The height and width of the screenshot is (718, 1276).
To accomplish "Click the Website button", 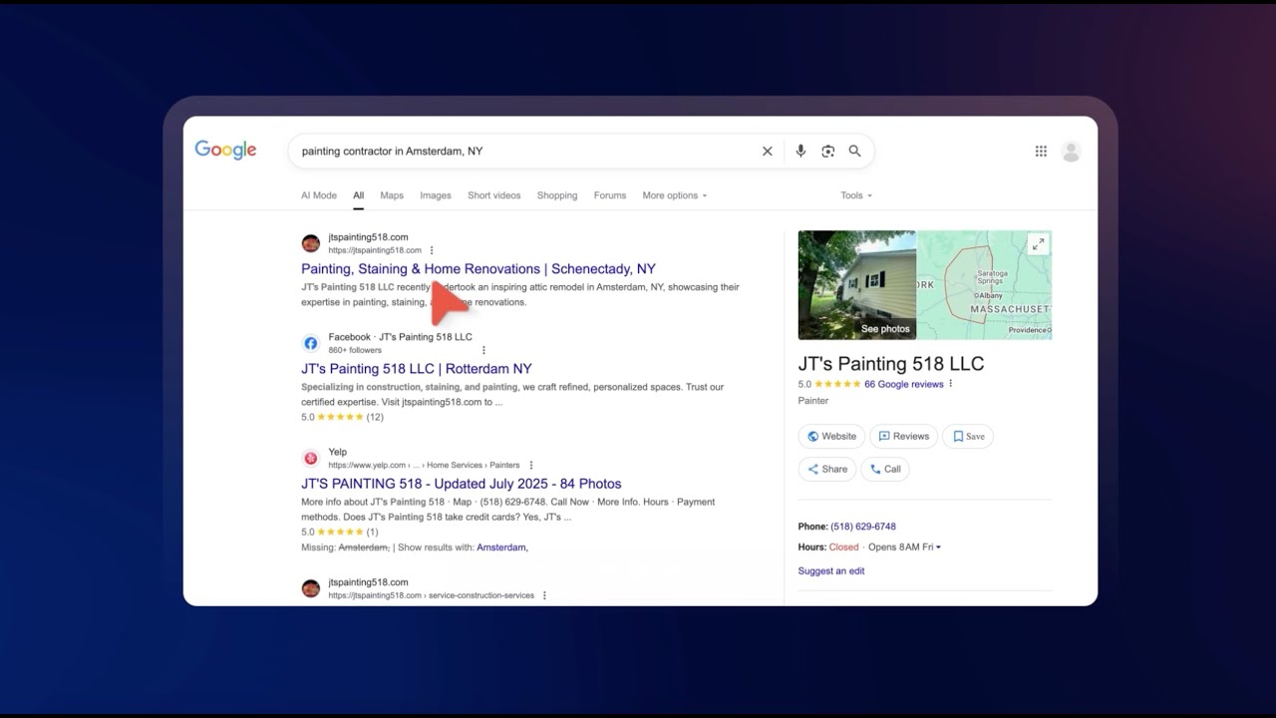I will click(x=831, y=437).
